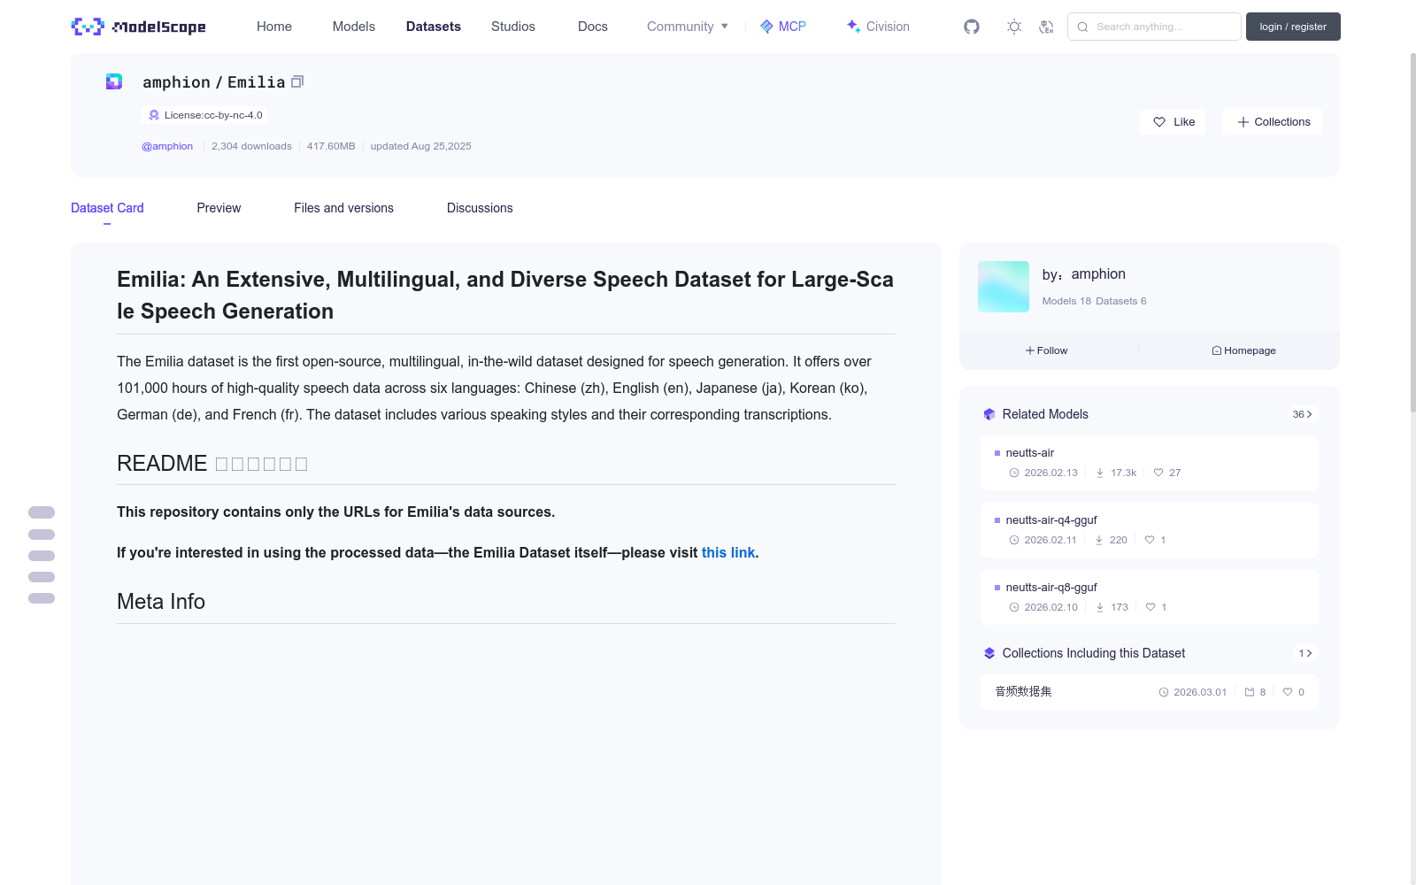The width and height of the screenshot is (1416, 885).
Task: Add the dataset to Collections
Action: tap(1273, 122)
